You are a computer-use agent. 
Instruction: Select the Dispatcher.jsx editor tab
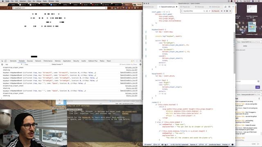pyautogui.click(x=149, y=7)
